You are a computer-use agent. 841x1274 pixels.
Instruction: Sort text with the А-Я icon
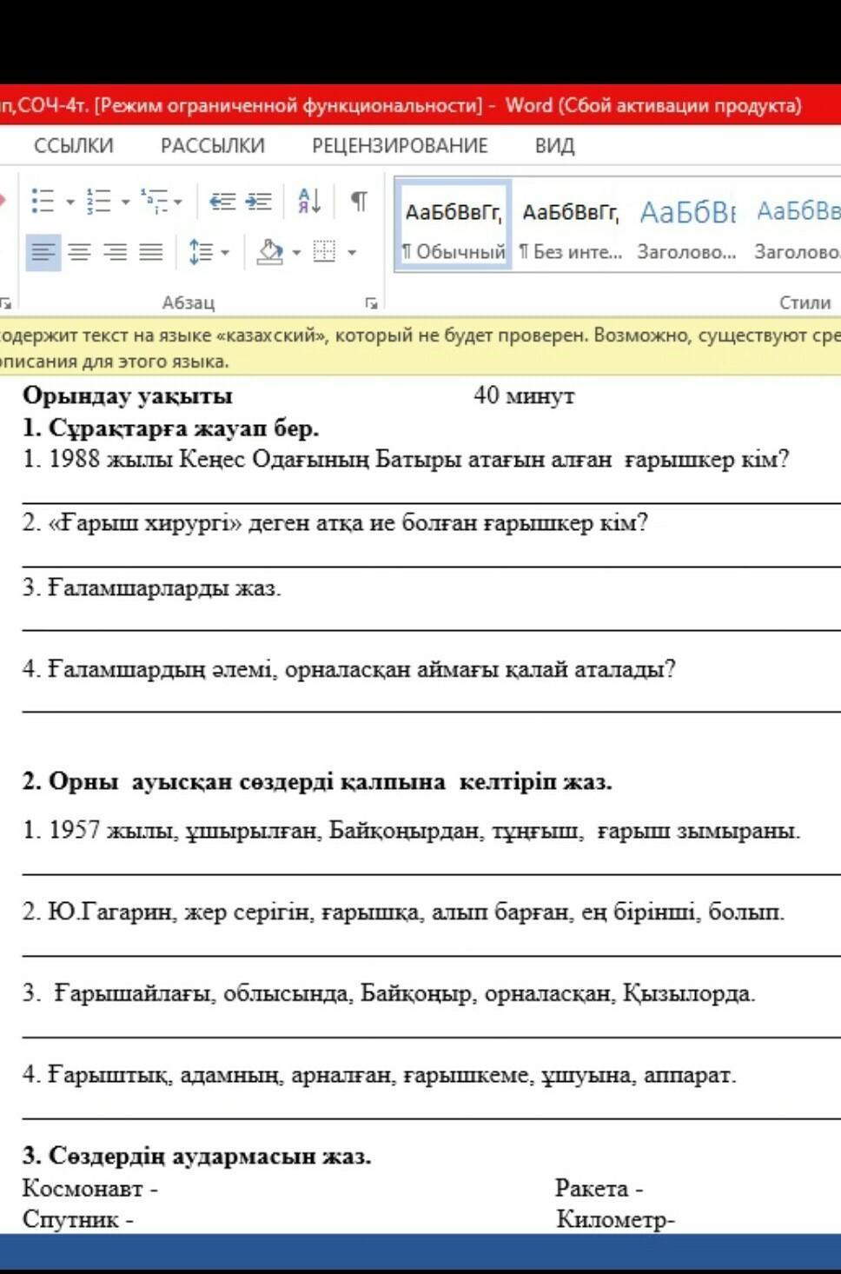pyautogui.click(x=309, y=202)
